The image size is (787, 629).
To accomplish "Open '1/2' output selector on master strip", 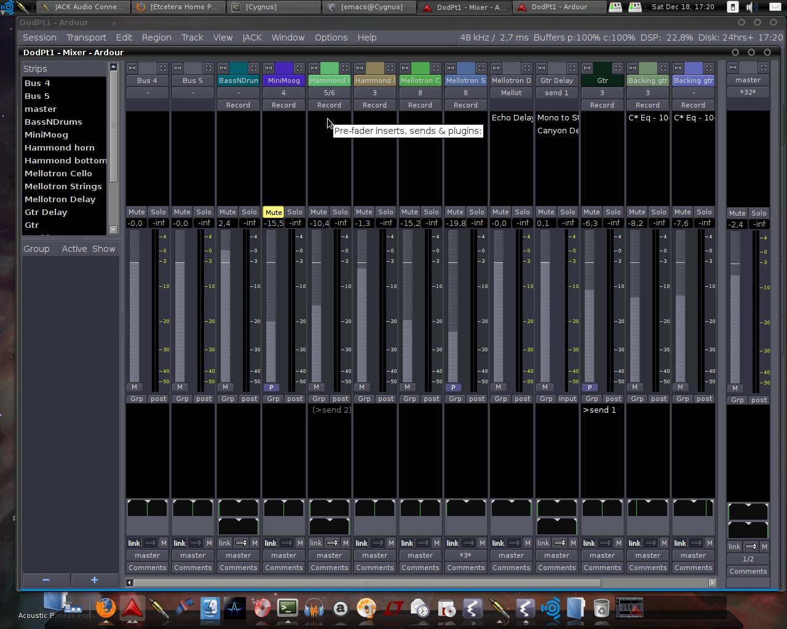I will point(748,559).
